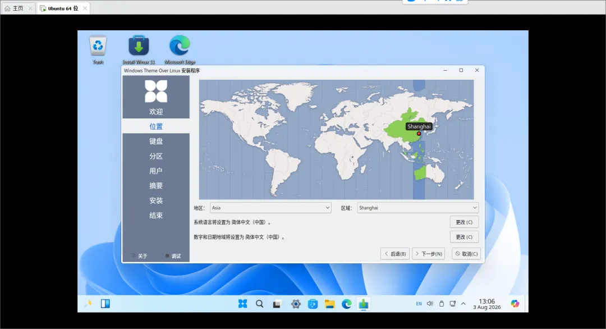This screenshot has height=329, width=606.
Task: Click the pin icon at taskbar left
Action: coord(88,304)
